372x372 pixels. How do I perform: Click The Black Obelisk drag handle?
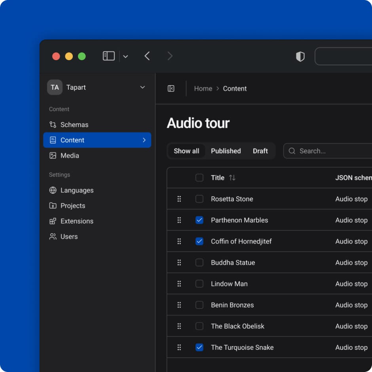click(x=179, y=326)
